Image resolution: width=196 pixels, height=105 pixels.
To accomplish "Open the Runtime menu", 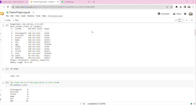I will [31, 16].
